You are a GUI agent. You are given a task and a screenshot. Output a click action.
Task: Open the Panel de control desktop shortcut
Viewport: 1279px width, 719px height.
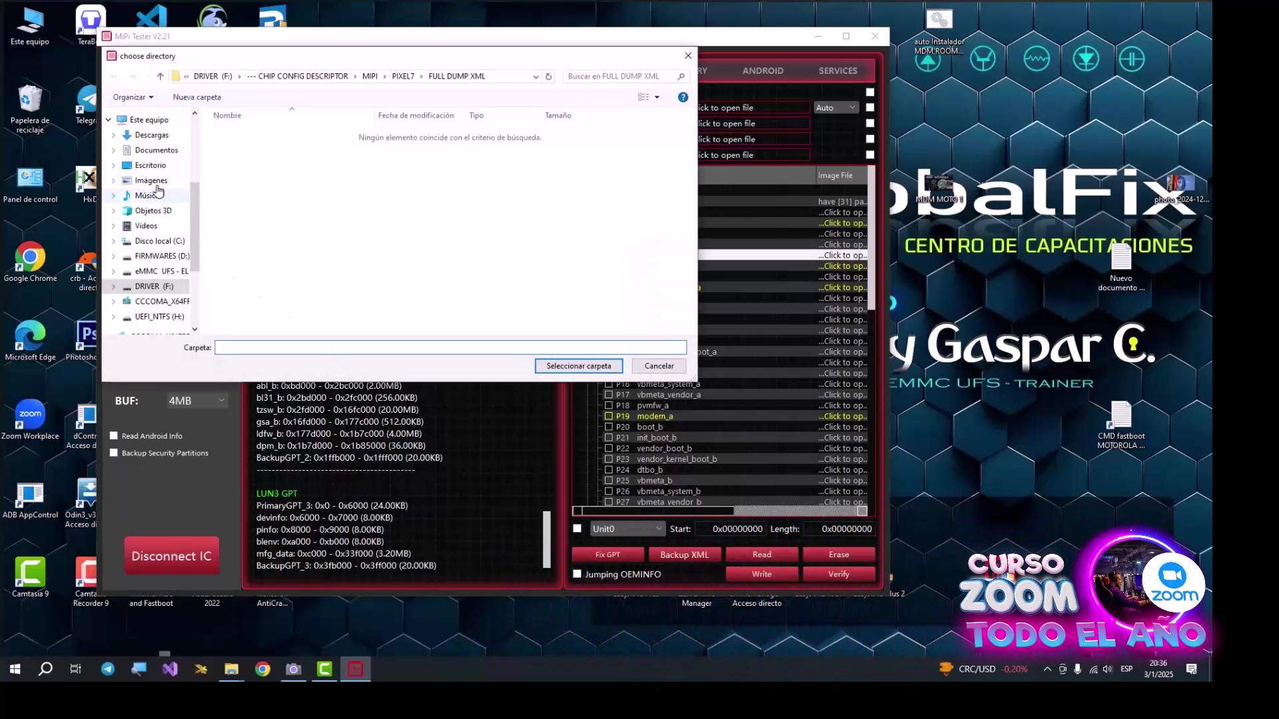(x=30, y=185)
